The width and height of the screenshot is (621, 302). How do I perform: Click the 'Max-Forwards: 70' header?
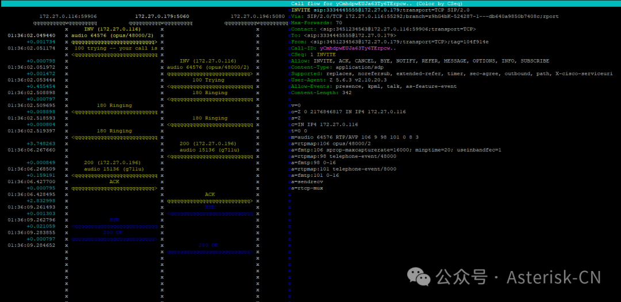pyautogui.click(x=316, y=23)
